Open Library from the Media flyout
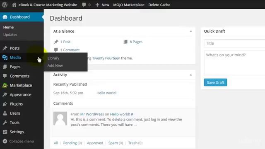 (x=53, y=58)
